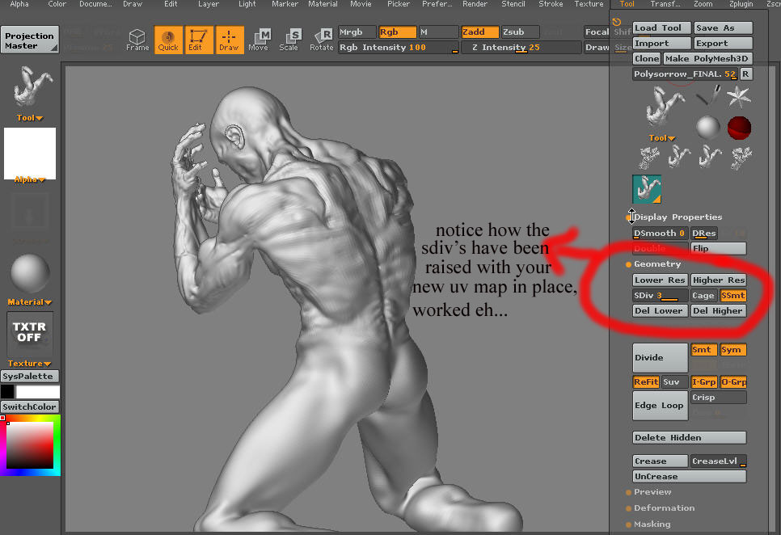Click the SwitchColor button
Viewport: 781px width, 535px height.
[x=29, y=407]
